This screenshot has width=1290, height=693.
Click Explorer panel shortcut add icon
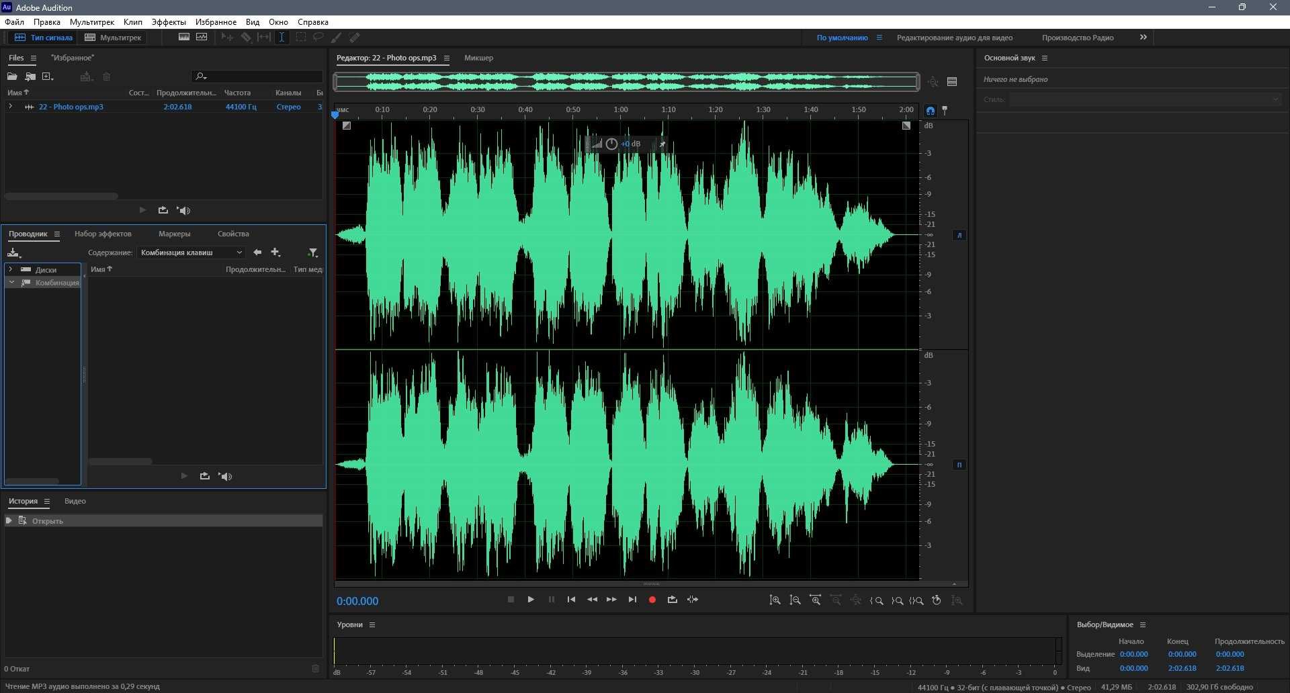click(275, 252)
